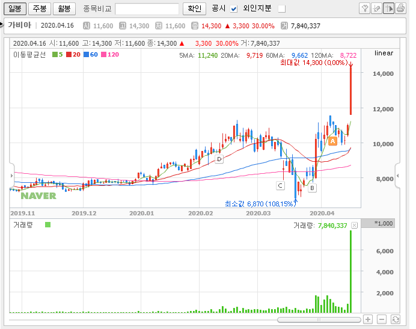Click disclosure marker A on chart
This screenshot has height=329, width=416.
(332, 141)
